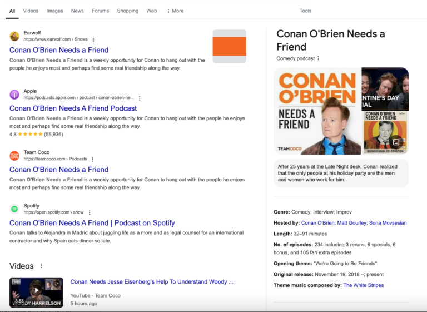This screenshot has width=427, height=312.
Task: Click the Sona Movsesian host link
Action: 388,223
